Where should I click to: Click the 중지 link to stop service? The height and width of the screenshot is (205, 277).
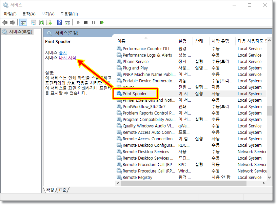[x=62, y=53]
